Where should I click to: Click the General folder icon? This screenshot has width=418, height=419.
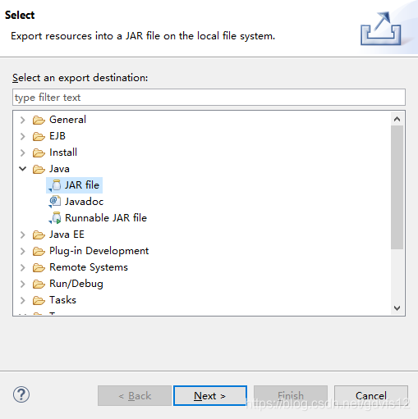pyautogui.click(x=39, y=120)
